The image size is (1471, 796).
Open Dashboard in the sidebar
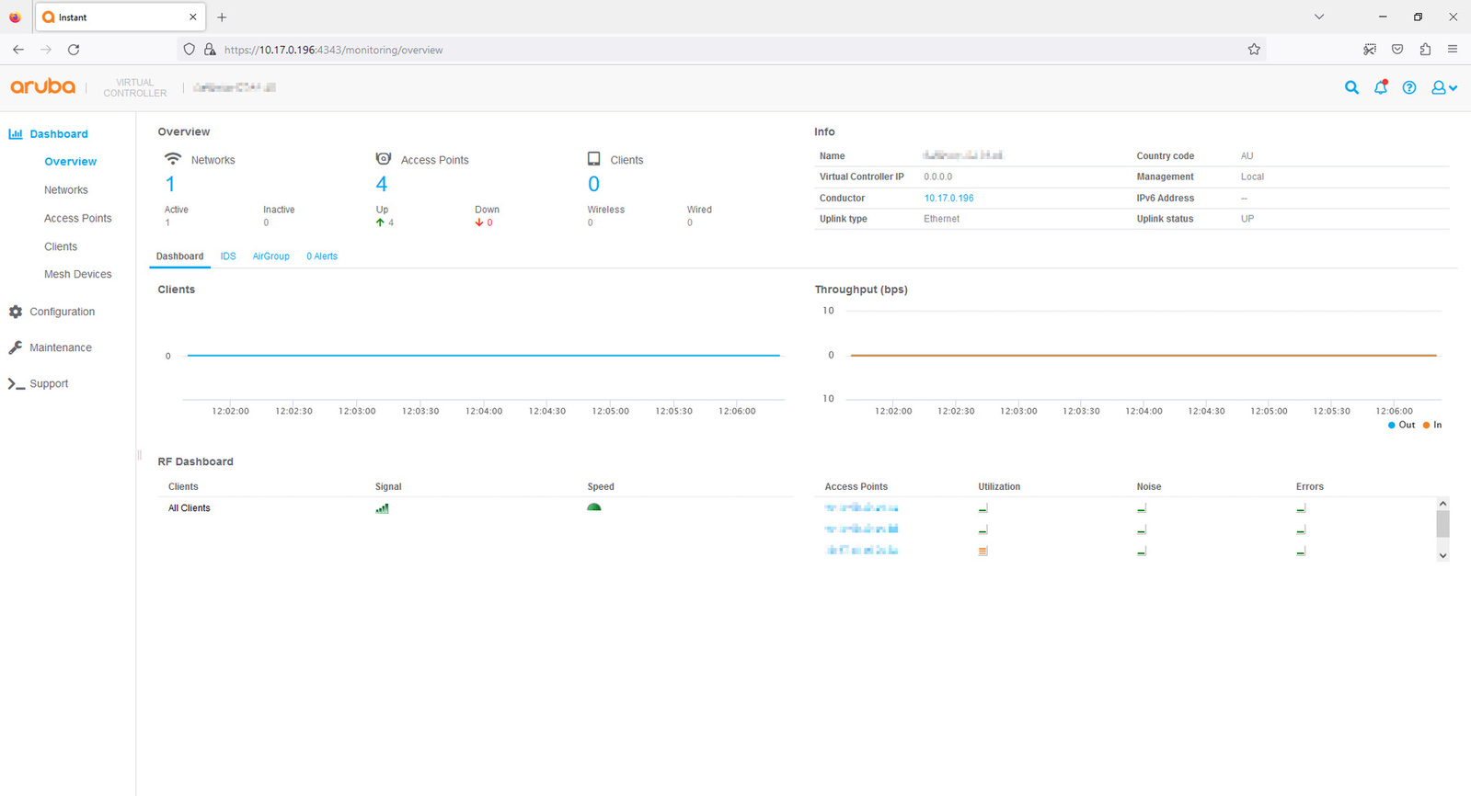click(59, 134)
